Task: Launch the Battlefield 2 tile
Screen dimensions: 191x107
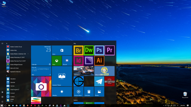Action: click(x=110, y=81)
